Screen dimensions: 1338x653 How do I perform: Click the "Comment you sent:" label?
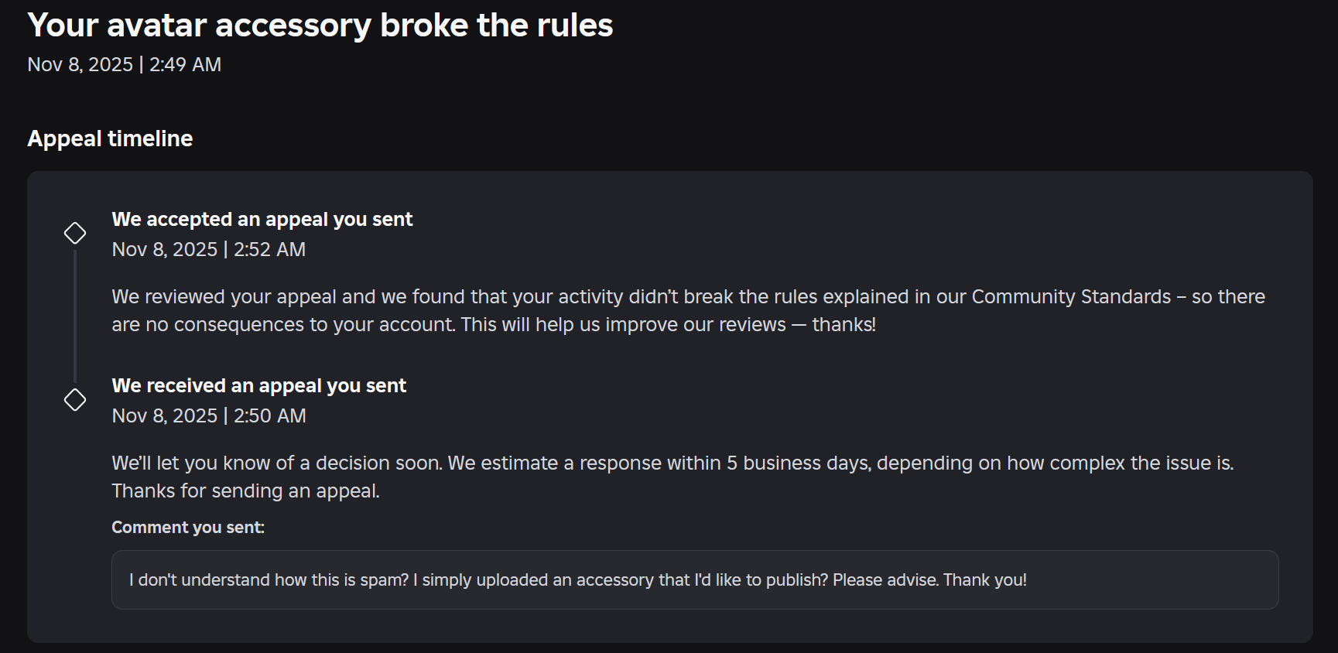(188, 528)
